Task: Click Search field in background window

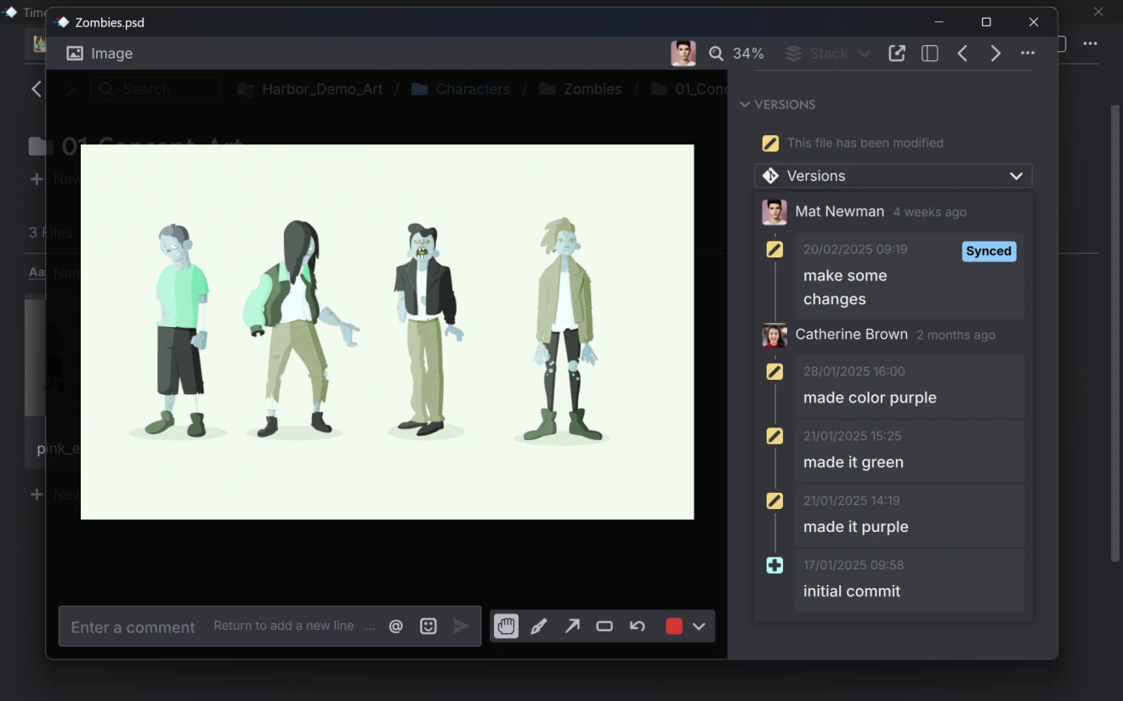Action: click(156, 89)
